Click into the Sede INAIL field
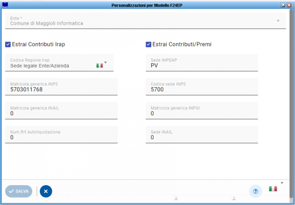The width and height of the screenshot is (295, 205). pos(202,137)
